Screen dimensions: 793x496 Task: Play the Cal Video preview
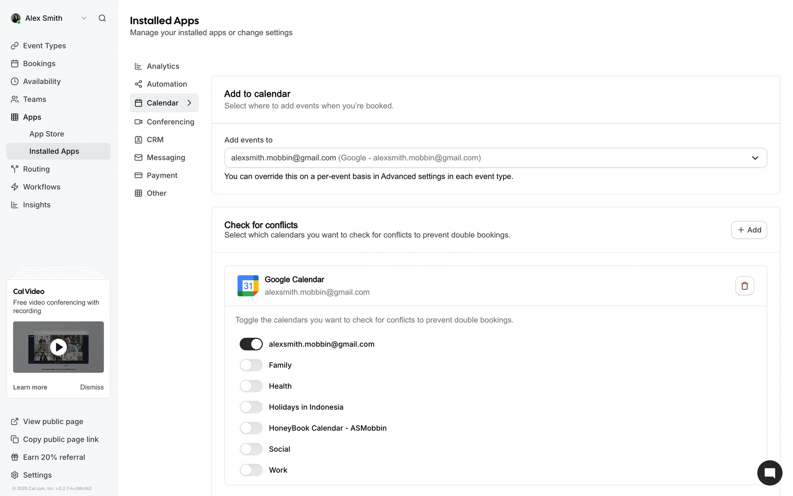pyautogui.click(x=58, y=347)
